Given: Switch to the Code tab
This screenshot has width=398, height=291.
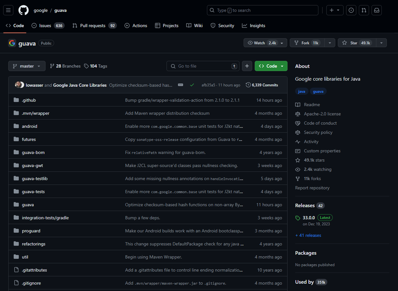Looking at the screenshot, I should coord(15,26).
